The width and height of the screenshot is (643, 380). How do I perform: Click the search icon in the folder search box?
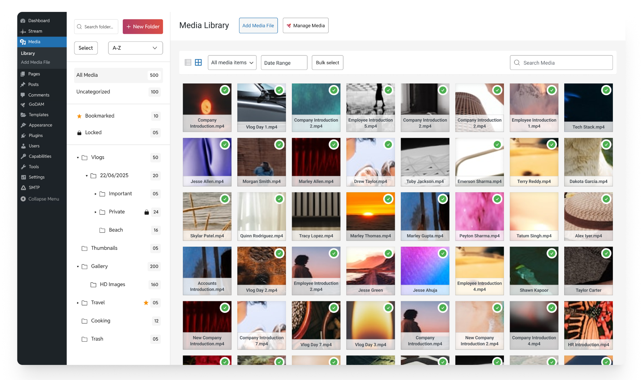click(79, 27)
